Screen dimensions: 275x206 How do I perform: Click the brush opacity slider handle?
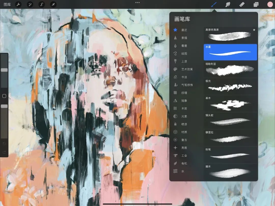(x=4, y=106)
